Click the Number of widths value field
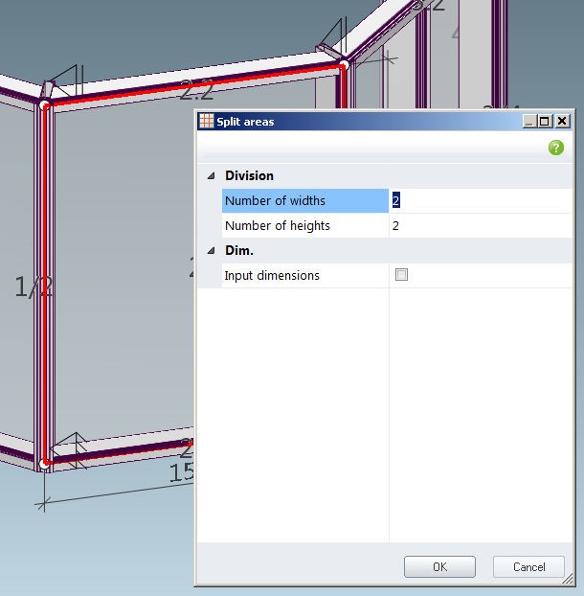Screen dimensions: 584x596 [479, 200]
